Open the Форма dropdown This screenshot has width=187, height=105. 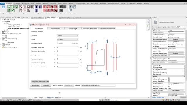coord(67,39)
